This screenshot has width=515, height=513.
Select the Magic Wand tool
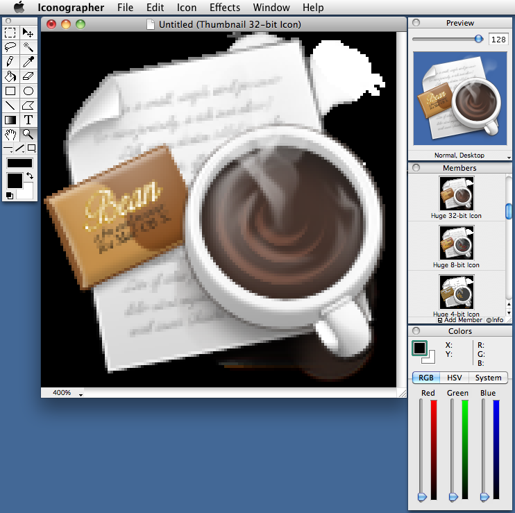pos(28,47)
